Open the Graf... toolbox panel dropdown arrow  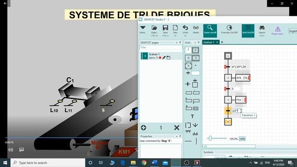click(195, 43)
